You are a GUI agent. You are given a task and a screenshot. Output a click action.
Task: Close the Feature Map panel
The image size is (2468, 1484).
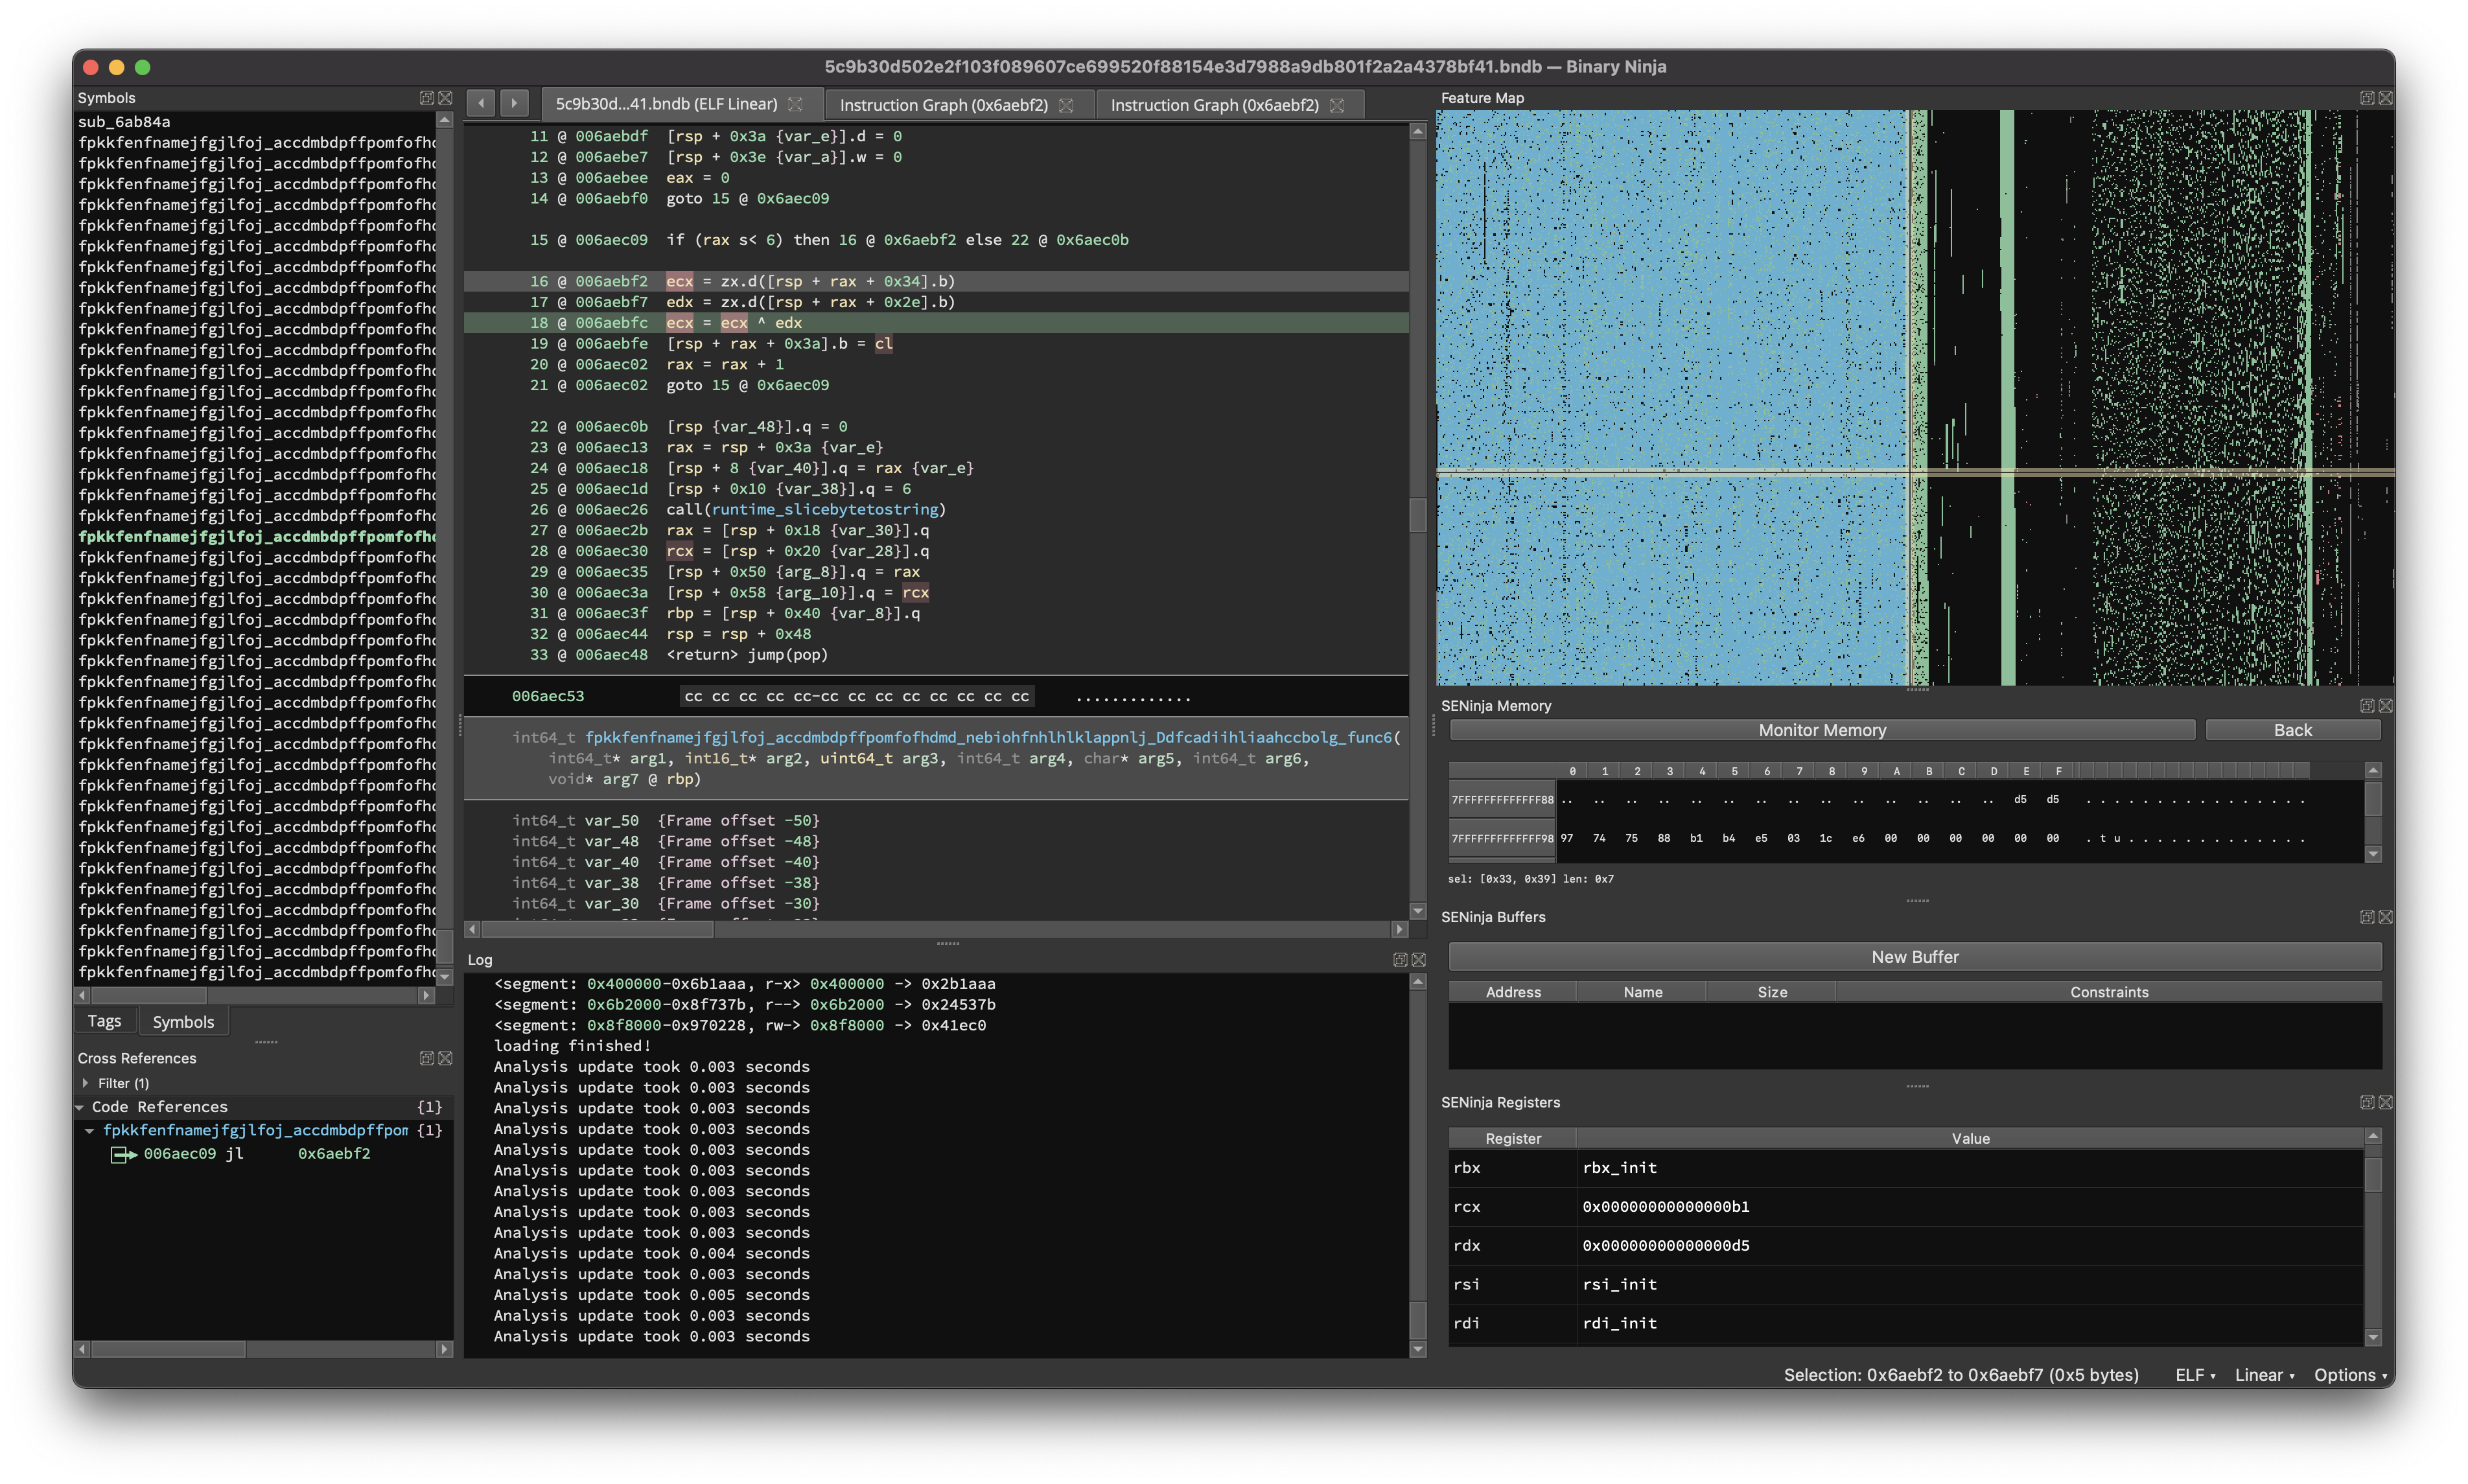pos(2386,98)
